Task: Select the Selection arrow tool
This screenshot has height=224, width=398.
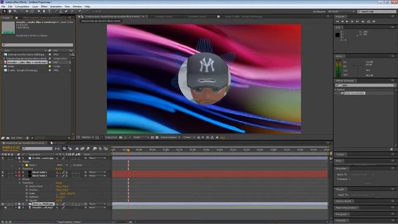Action: pyautogui.click(x=4, y=11)
